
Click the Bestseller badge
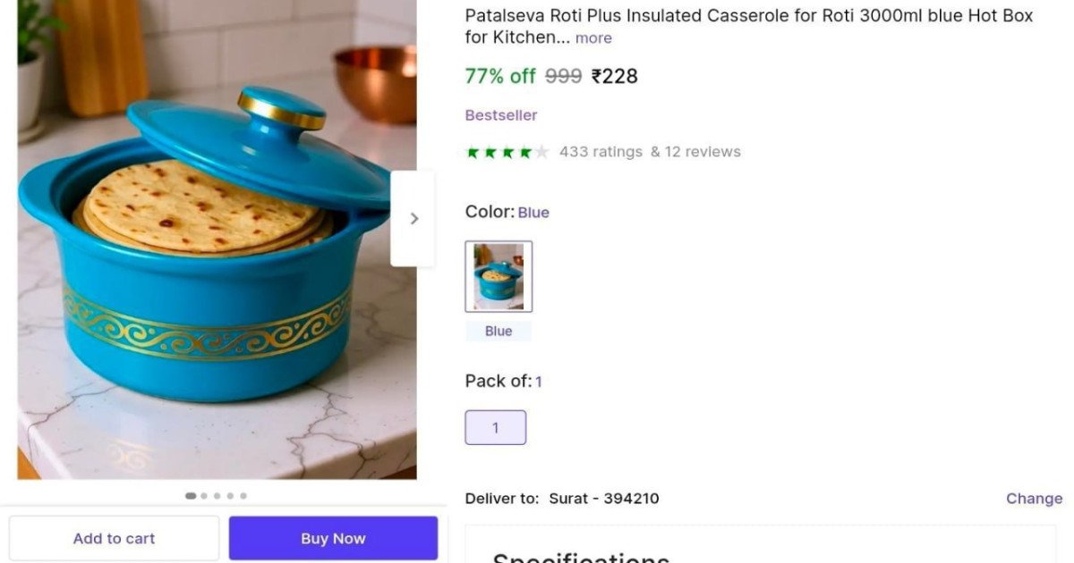[x=501, y=115]
